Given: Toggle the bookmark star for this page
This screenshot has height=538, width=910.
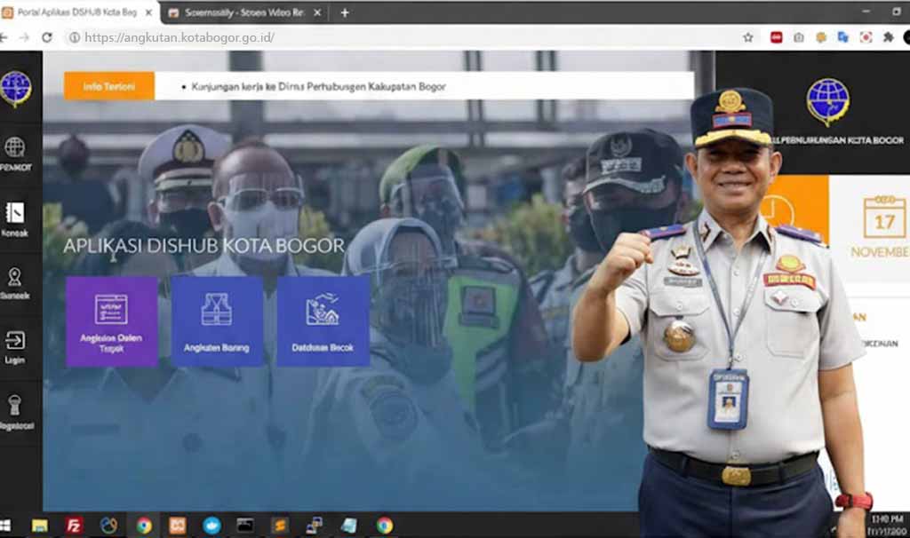Looking at the screenshot, I should click(747, 37).
